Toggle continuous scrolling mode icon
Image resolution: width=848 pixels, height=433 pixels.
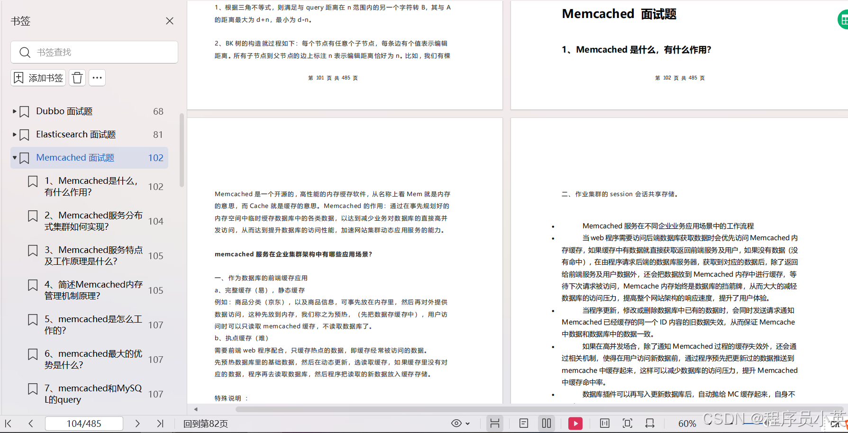point(495,423)
